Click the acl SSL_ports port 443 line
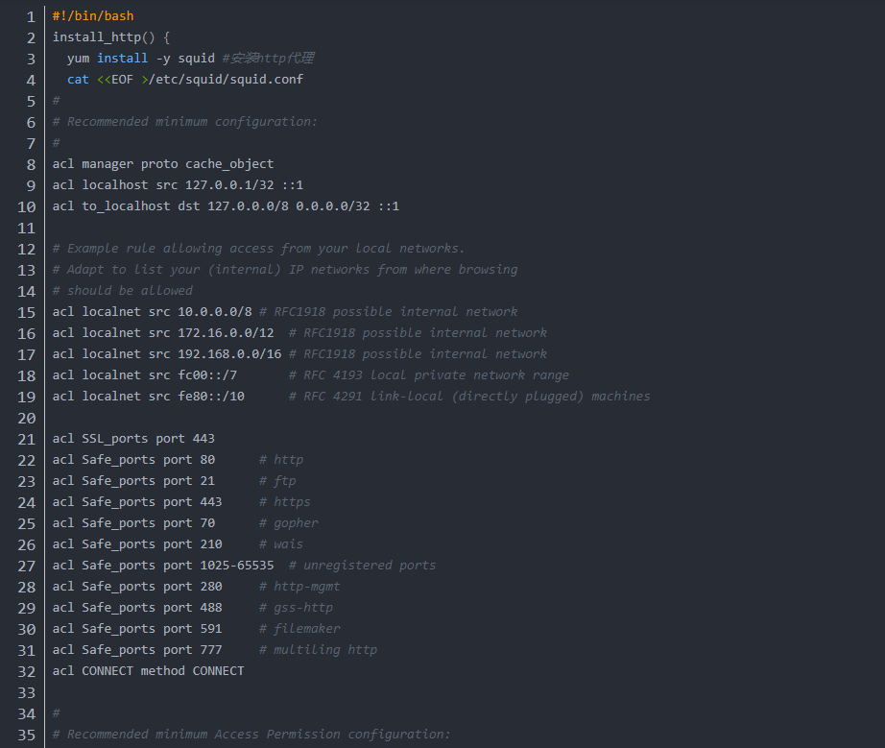Image resolution: width=885 pixels, height=748 pixels. pos(133,439)
